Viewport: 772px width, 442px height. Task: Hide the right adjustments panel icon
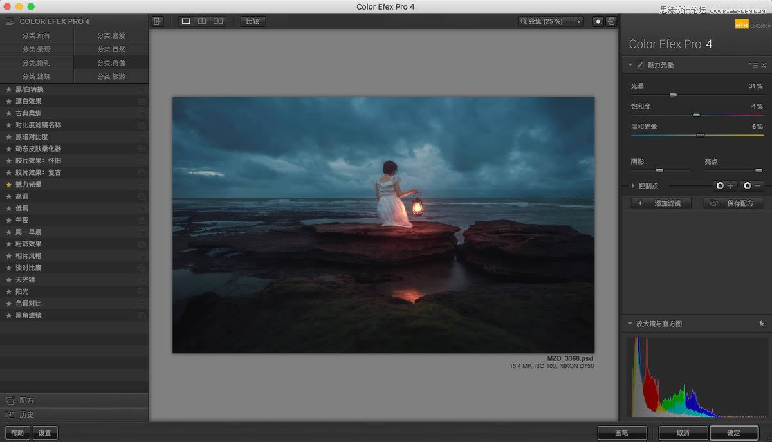click(611, 21)
